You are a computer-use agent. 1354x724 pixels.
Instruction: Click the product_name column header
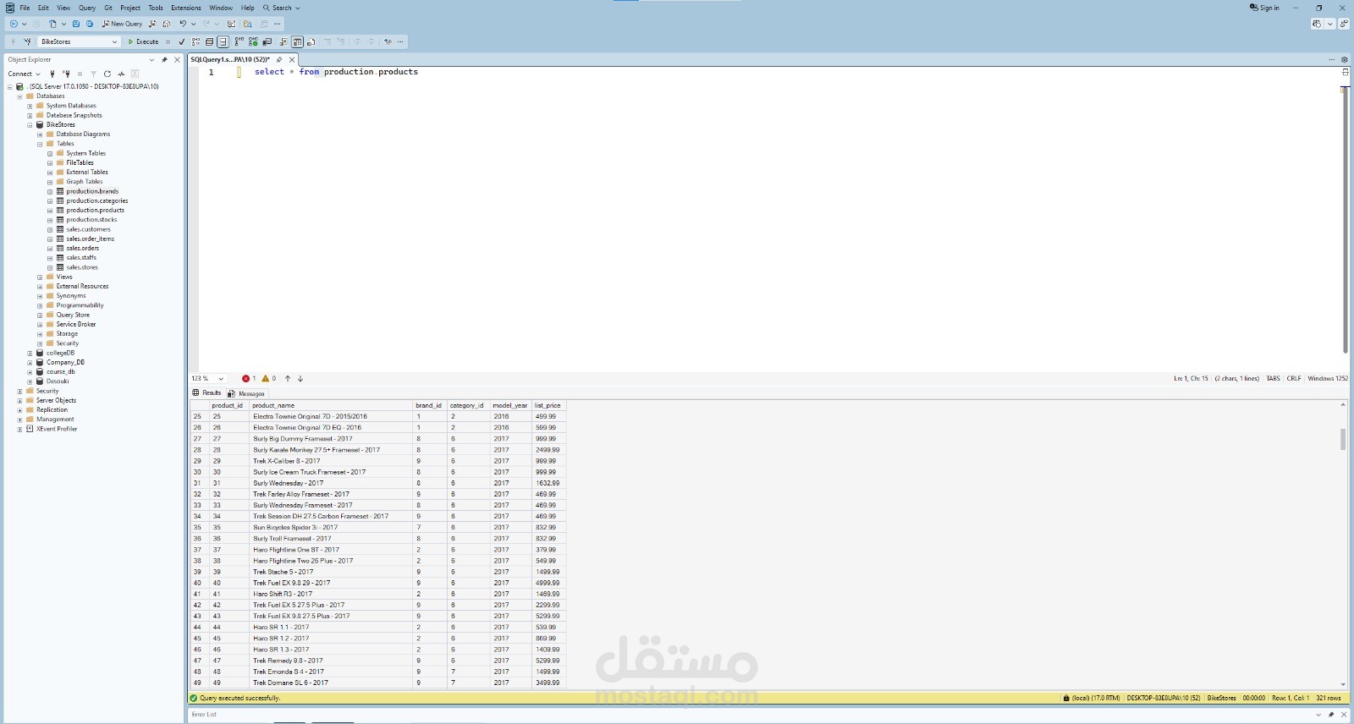(330, 405)
